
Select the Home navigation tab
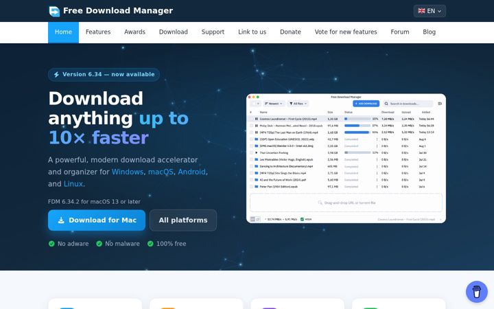63,32
